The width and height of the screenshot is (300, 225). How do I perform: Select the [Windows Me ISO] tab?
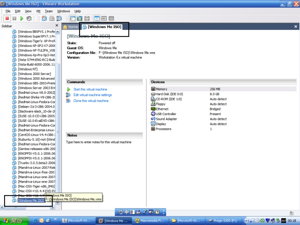(102, 27)
